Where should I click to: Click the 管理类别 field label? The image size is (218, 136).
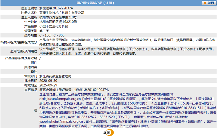31,31
